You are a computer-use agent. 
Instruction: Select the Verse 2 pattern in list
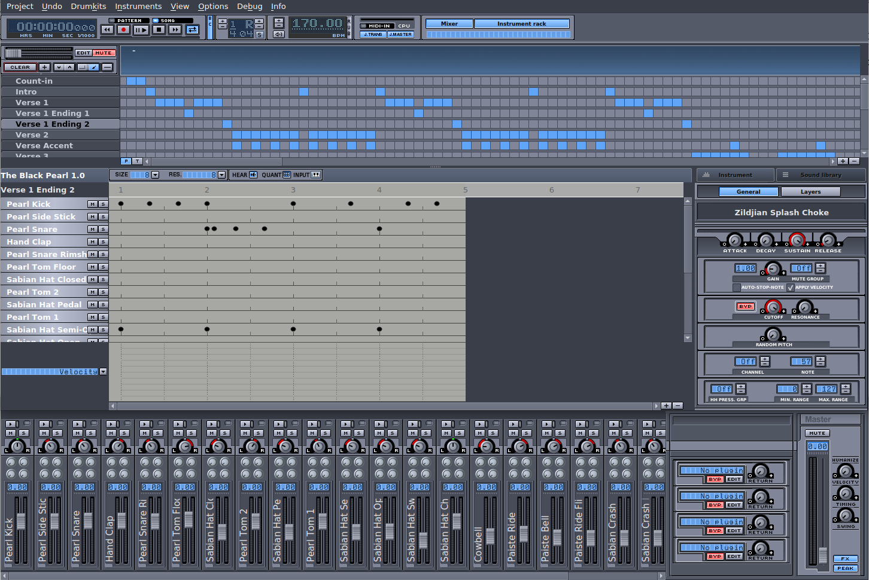tap(60, 135)
